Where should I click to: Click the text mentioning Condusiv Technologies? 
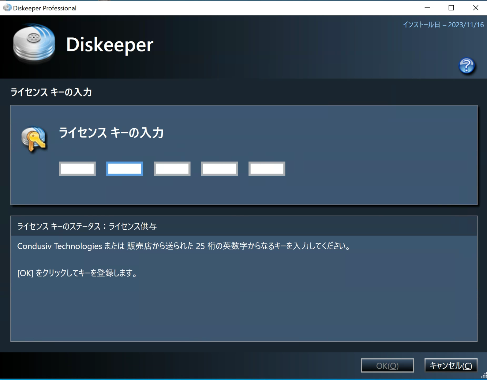click(x=185, y=246)
